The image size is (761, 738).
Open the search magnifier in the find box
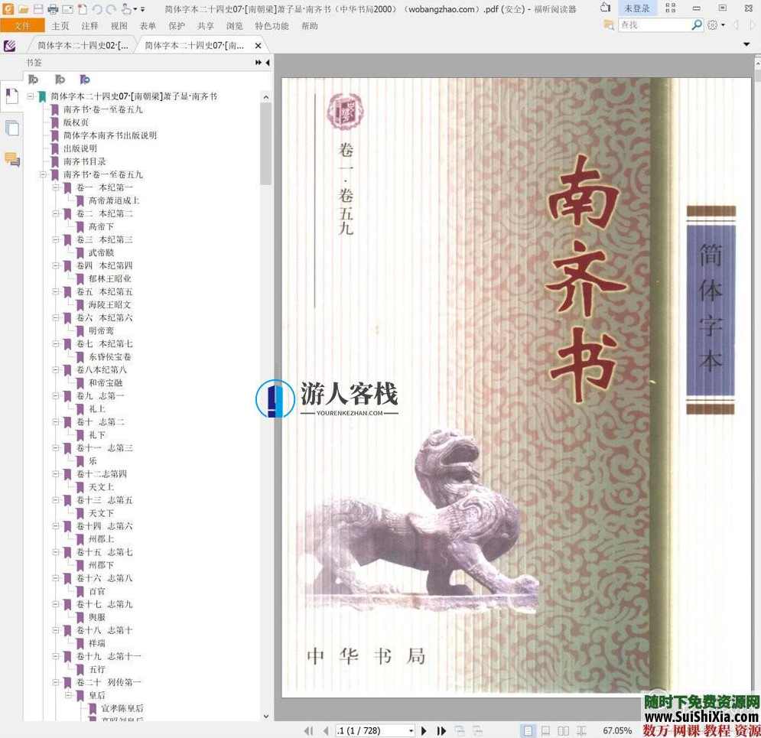(696, 24)
